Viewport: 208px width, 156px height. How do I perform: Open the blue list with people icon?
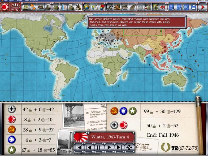coord(179,7)
